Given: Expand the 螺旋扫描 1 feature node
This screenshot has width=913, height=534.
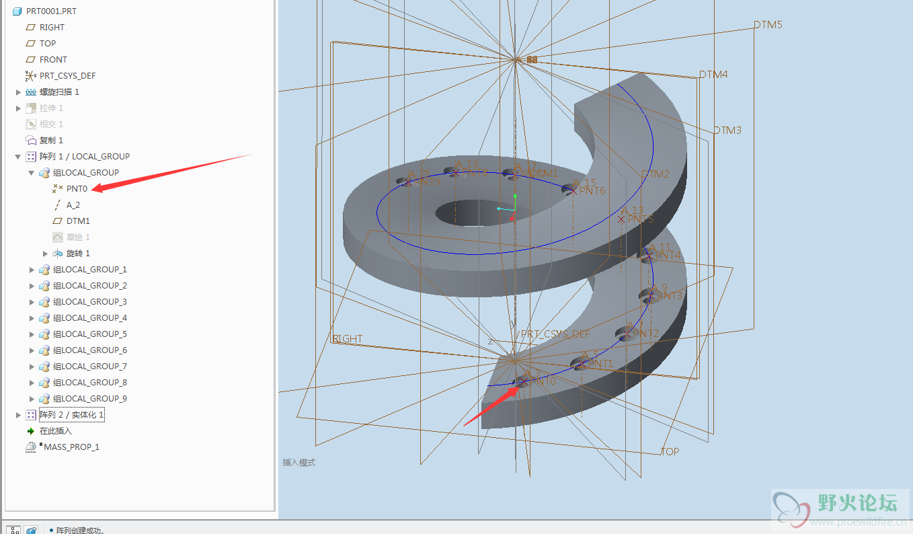Looking at the screenshot, I should 18,92.
